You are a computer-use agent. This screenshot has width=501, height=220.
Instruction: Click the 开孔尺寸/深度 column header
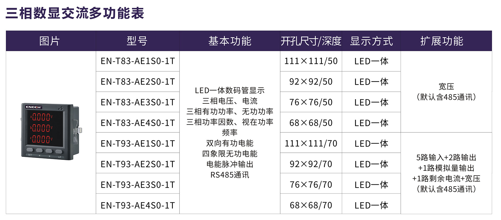pyautogui.click(x=311, y=41)
